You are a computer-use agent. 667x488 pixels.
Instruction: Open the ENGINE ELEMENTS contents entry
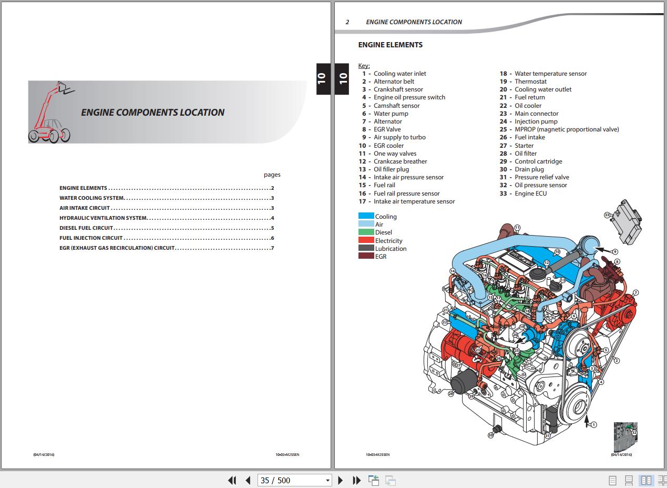[x=83, y=188]
